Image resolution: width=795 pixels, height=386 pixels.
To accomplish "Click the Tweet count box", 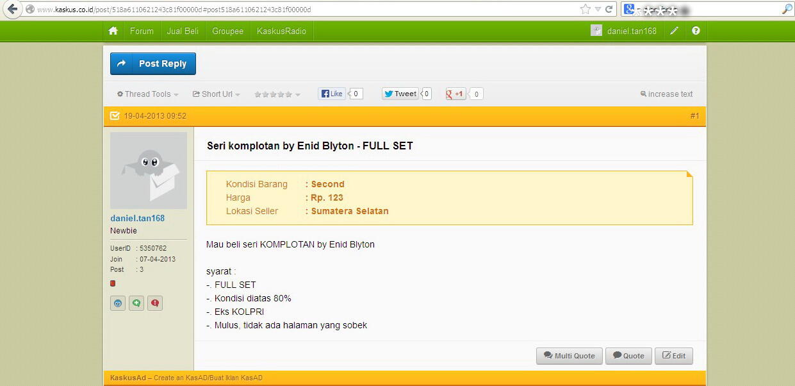I will (427, 94).
